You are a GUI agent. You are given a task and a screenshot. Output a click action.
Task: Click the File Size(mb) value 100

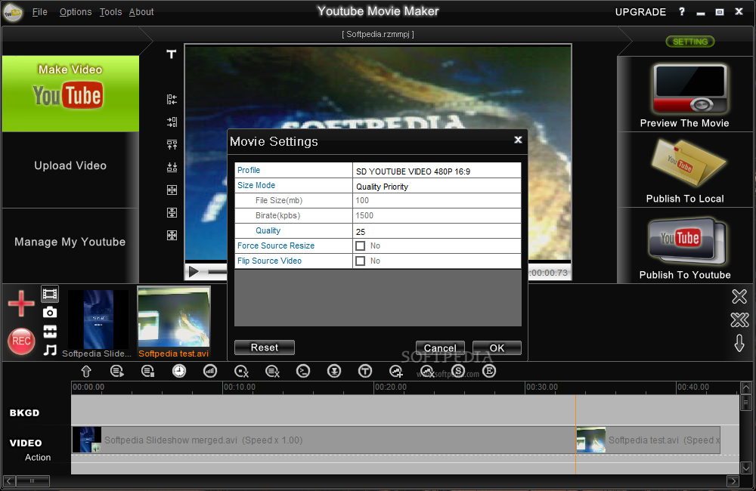coord(437,200)
